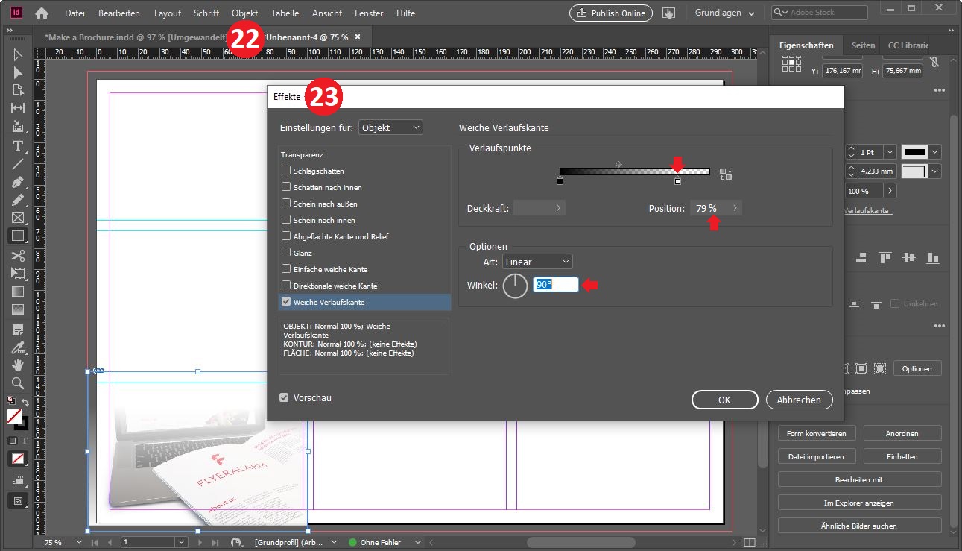Select the Pen tool
Viewport: 962px width, 551px height.
click(x=18, y=182)
